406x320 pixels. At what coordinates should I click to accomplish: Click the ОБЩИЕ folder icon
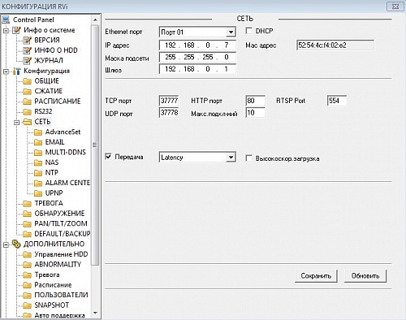click(x=27, y=81)
